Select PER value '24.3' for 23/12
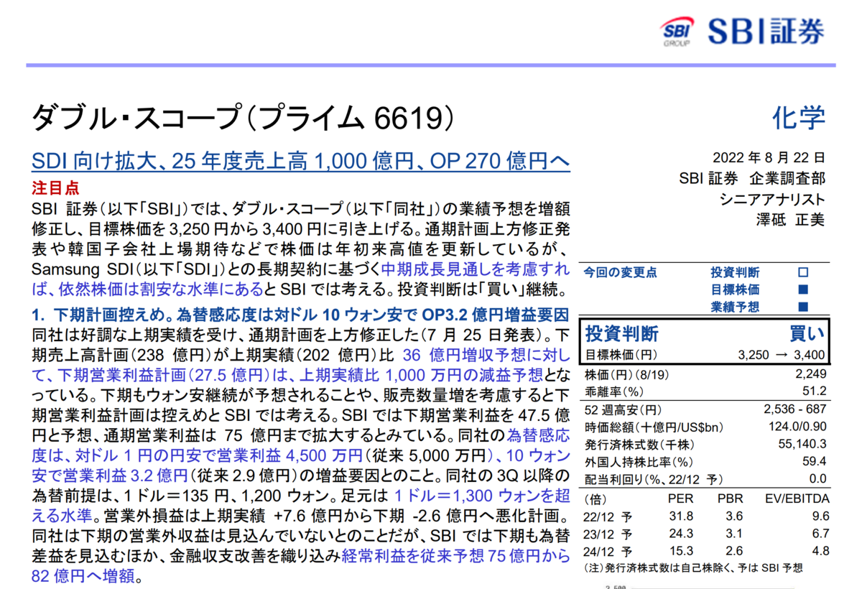 coord(681,534)
